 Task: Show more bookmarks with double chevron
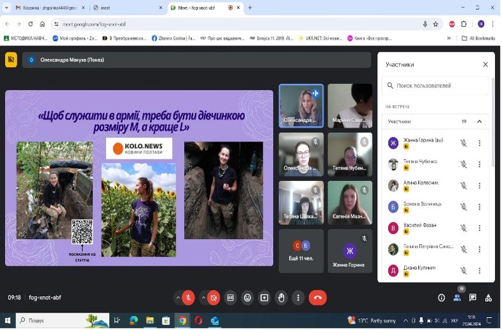pos(449,38)
